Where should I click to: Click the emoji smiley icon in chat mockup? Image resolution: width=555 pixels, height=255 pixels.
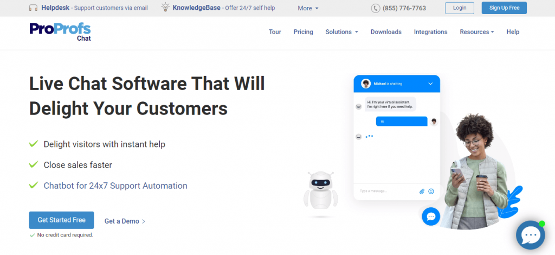tap(431, 191)
